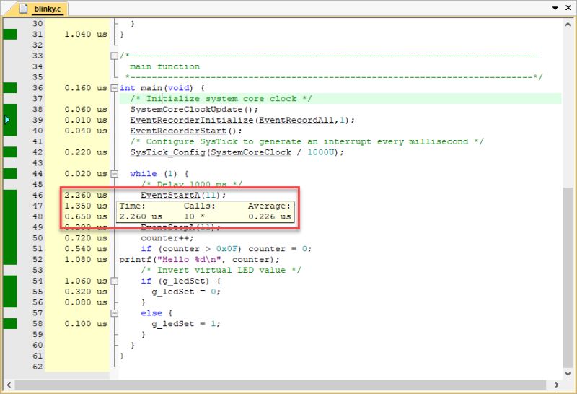577x394 pixels.
Task: Click the EventRecorderStart(); line
Action: point(186,131)
